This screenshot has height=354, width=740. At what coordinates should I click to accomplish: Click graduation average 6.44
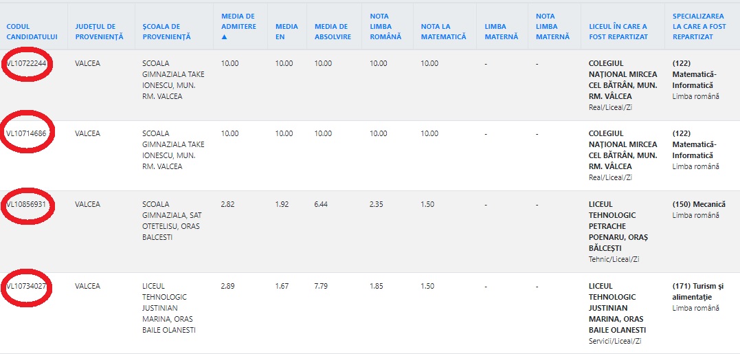pyautogui.click(x=322, y=204)
